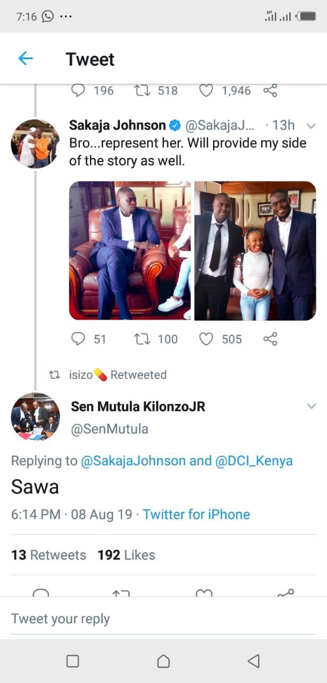This screenshot has height=683, width=327.
Task: View the 192 Likes list
Action: 126,555
